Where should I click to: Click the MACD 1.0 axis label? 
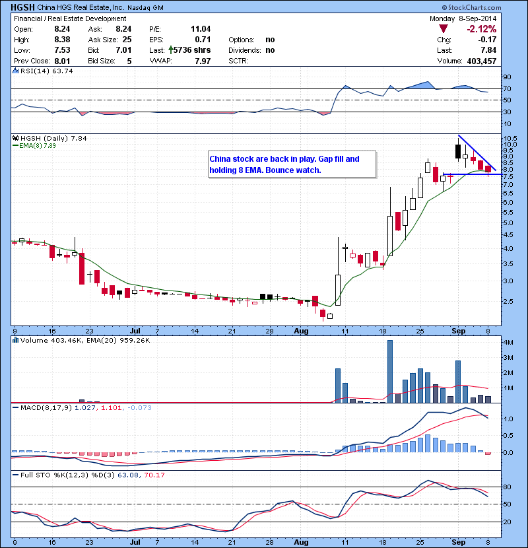coord(508,419)
